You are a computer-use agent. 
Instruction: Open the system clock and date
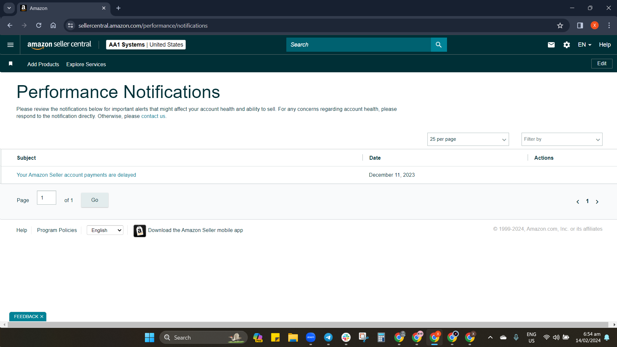588,337
